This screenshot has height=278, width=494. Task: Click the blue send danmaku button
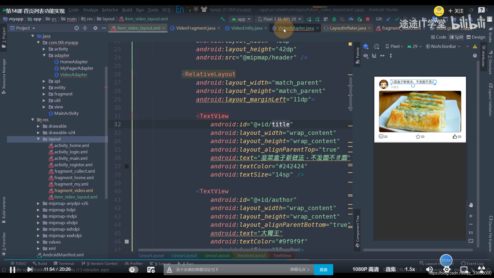(323, 270)
